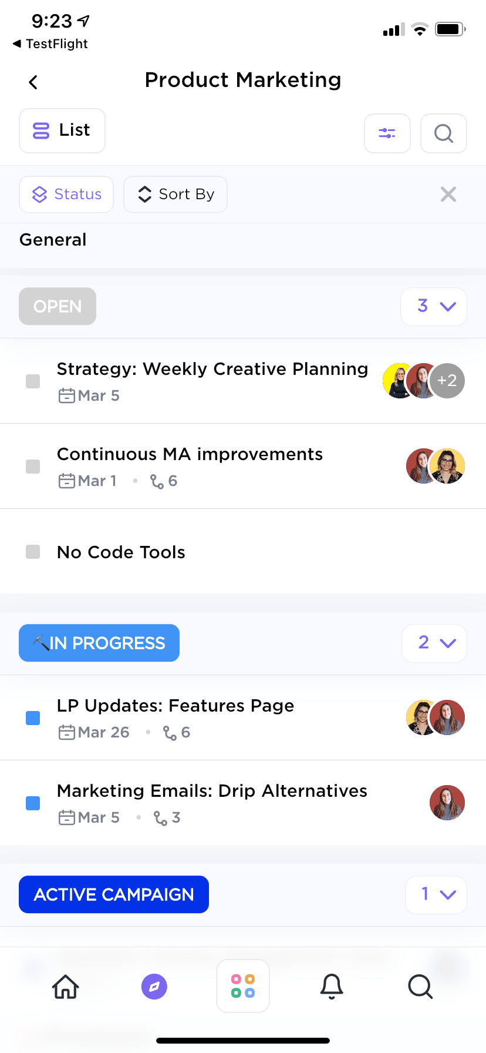This screenshot has height=1053, width=486.
Task: Dismiss the Status and Sort bar
Action: click(448, 194)
